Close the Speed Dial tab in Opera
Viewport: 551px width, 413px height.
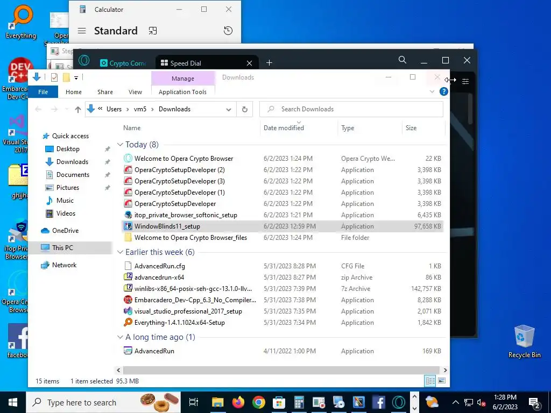point(249,63)
